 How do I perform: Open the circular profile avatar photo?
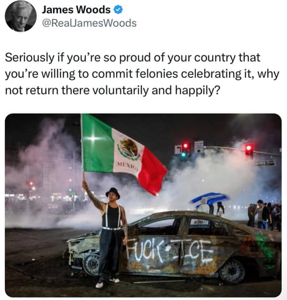point(21,16)
